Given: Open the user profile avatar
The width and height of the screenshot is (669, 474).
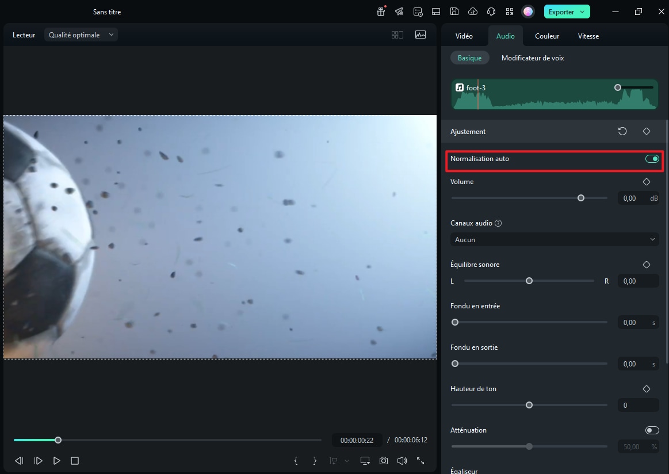Looking at the screenshot, I should (x=527, y=12).
